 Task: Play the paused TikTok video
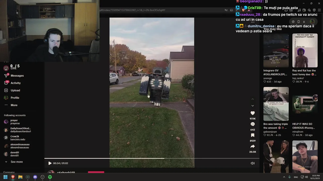[x=50, y=163]
